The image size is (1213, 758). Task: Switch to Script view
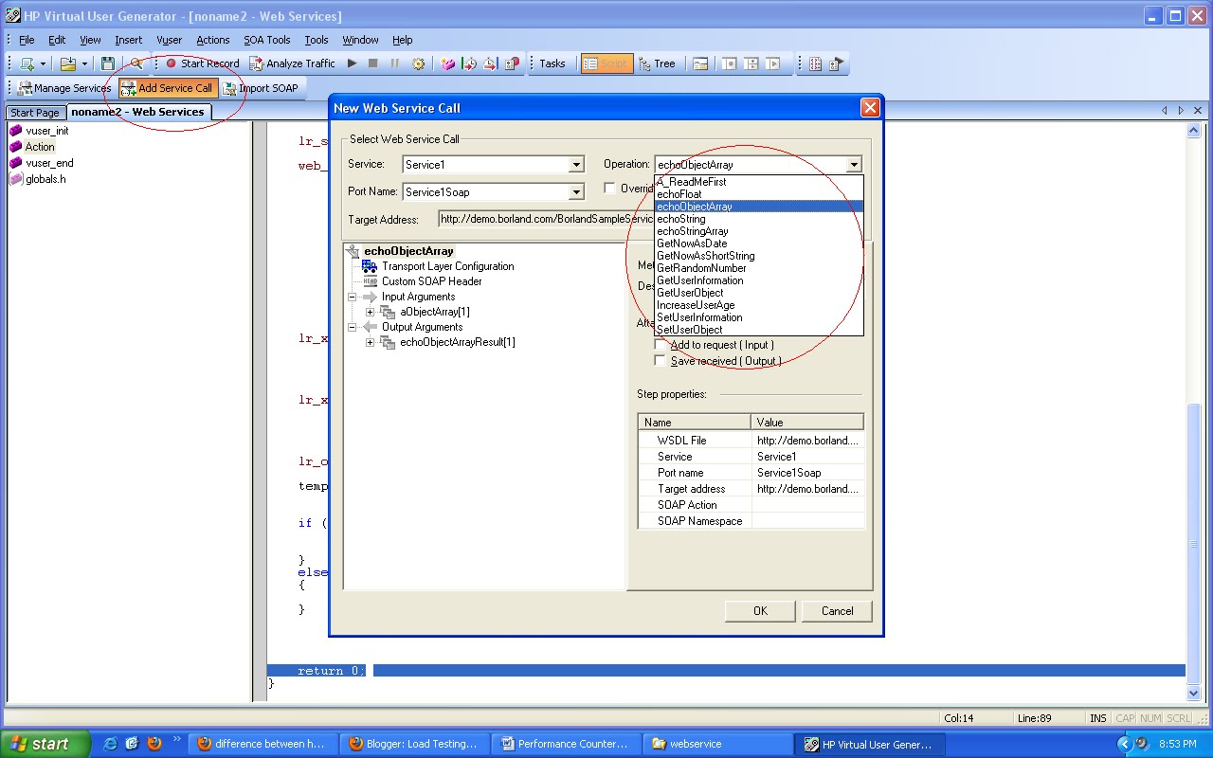point(606,63)
